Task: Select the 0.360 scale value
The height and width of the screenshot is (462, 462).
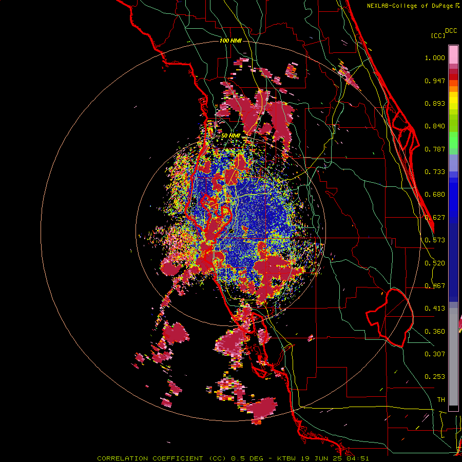Action: click(435, 332)
